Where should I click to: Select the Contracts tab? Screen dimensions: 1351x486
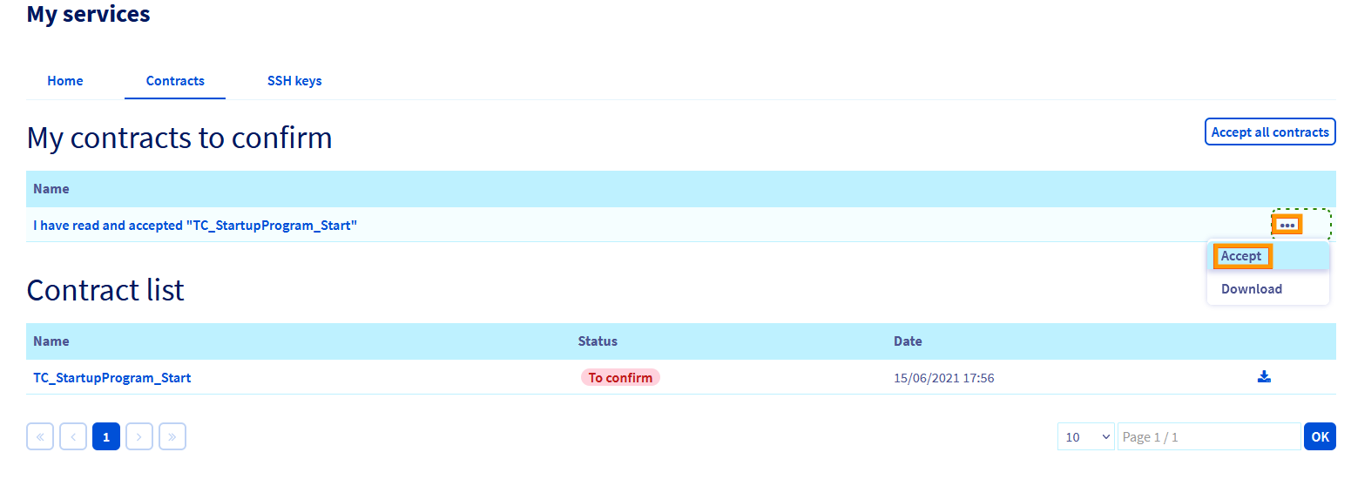point(175,81)
